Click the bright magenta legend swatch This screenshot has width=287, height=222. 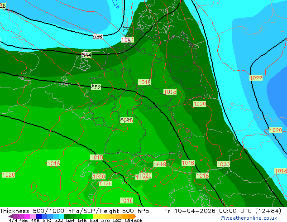click(x=27, y=216)
